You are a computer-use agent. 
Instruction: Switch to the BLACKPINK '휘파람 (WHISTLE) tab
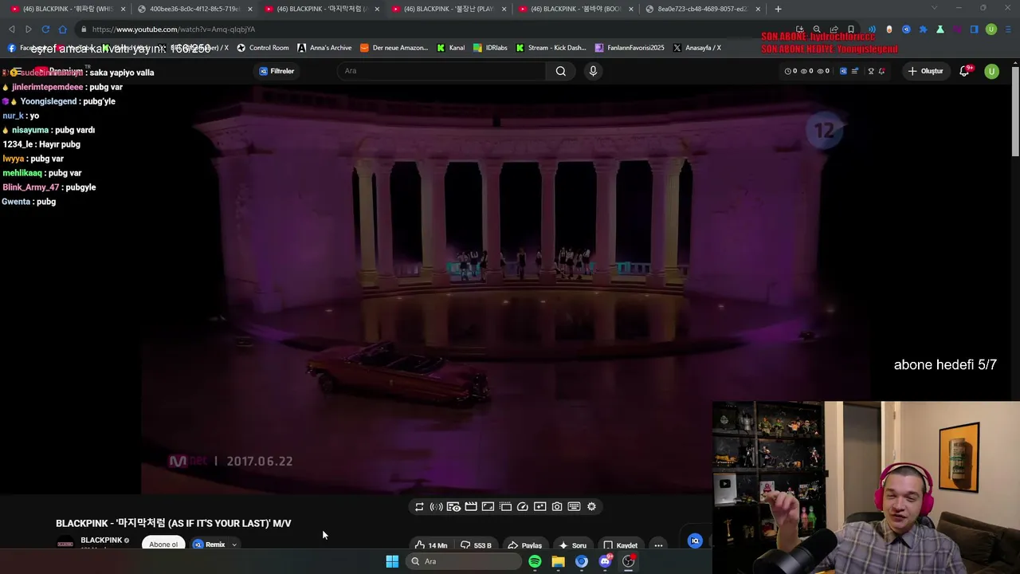(69, 9)
